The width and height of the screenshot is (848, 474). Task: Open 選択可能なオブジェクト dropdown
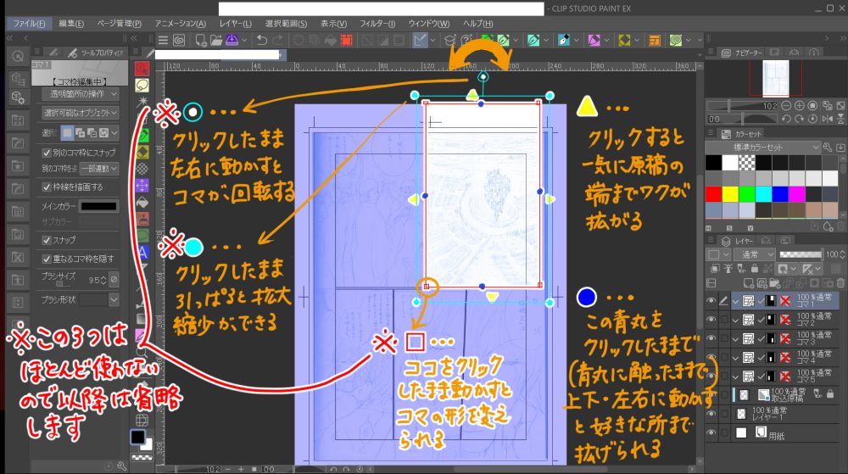click(x=80, y=113)
